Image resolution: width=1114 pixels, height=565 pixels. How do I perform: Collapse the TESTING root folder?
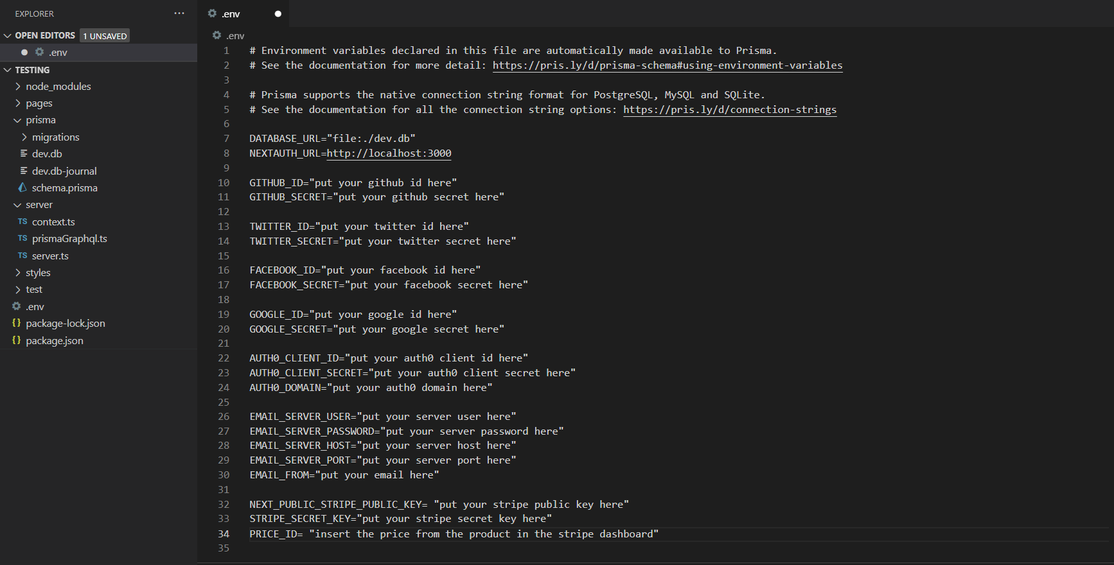point(8,70)
